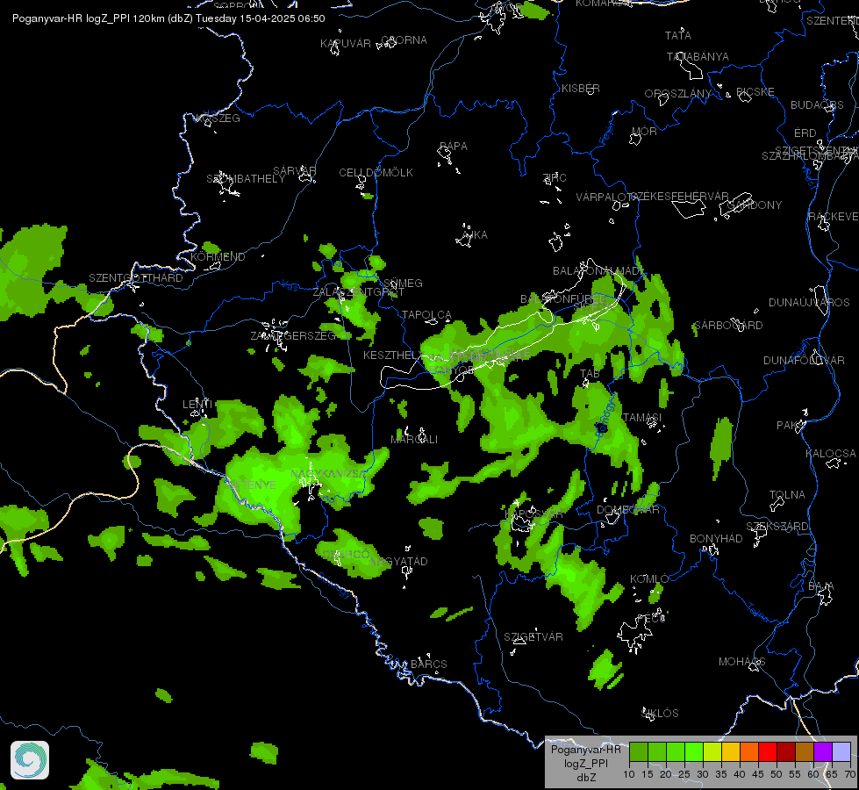859x790 pixels.
Task: Select the BICSKE label on map
Action: tap(755, 91)
